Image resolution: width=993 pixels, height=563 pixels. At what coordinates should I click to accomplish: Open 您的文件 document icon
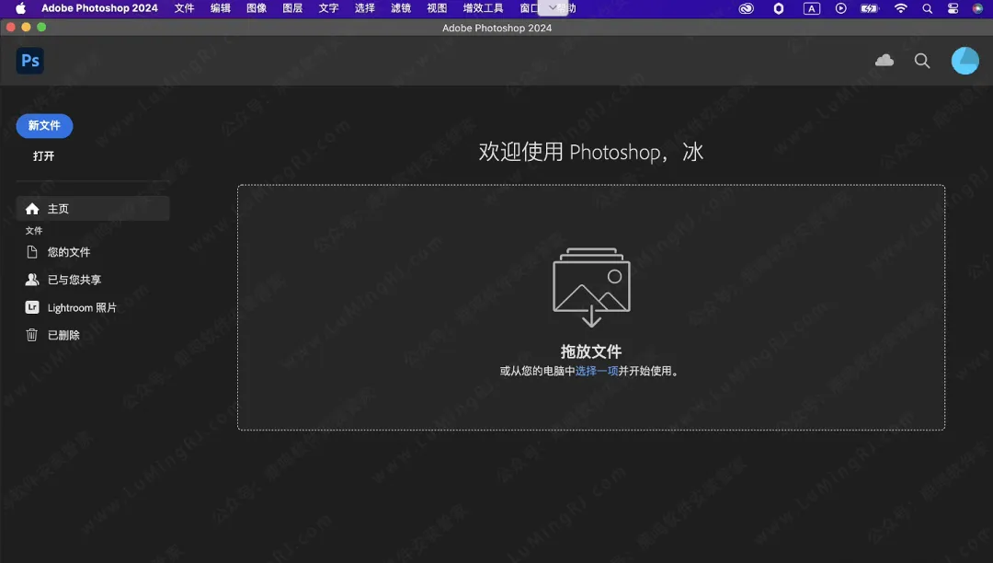tap(31, 252)
